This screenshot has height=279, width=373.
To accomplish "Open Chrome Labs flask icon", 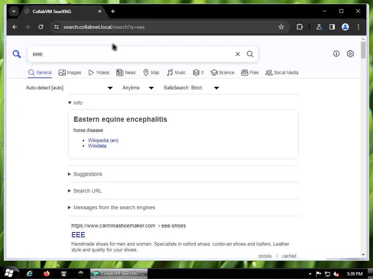I will tap(319, 27).
